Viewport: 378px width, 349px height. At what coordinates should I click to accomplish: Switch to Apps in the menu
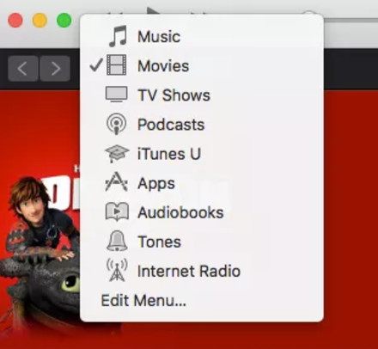[202, 183]
